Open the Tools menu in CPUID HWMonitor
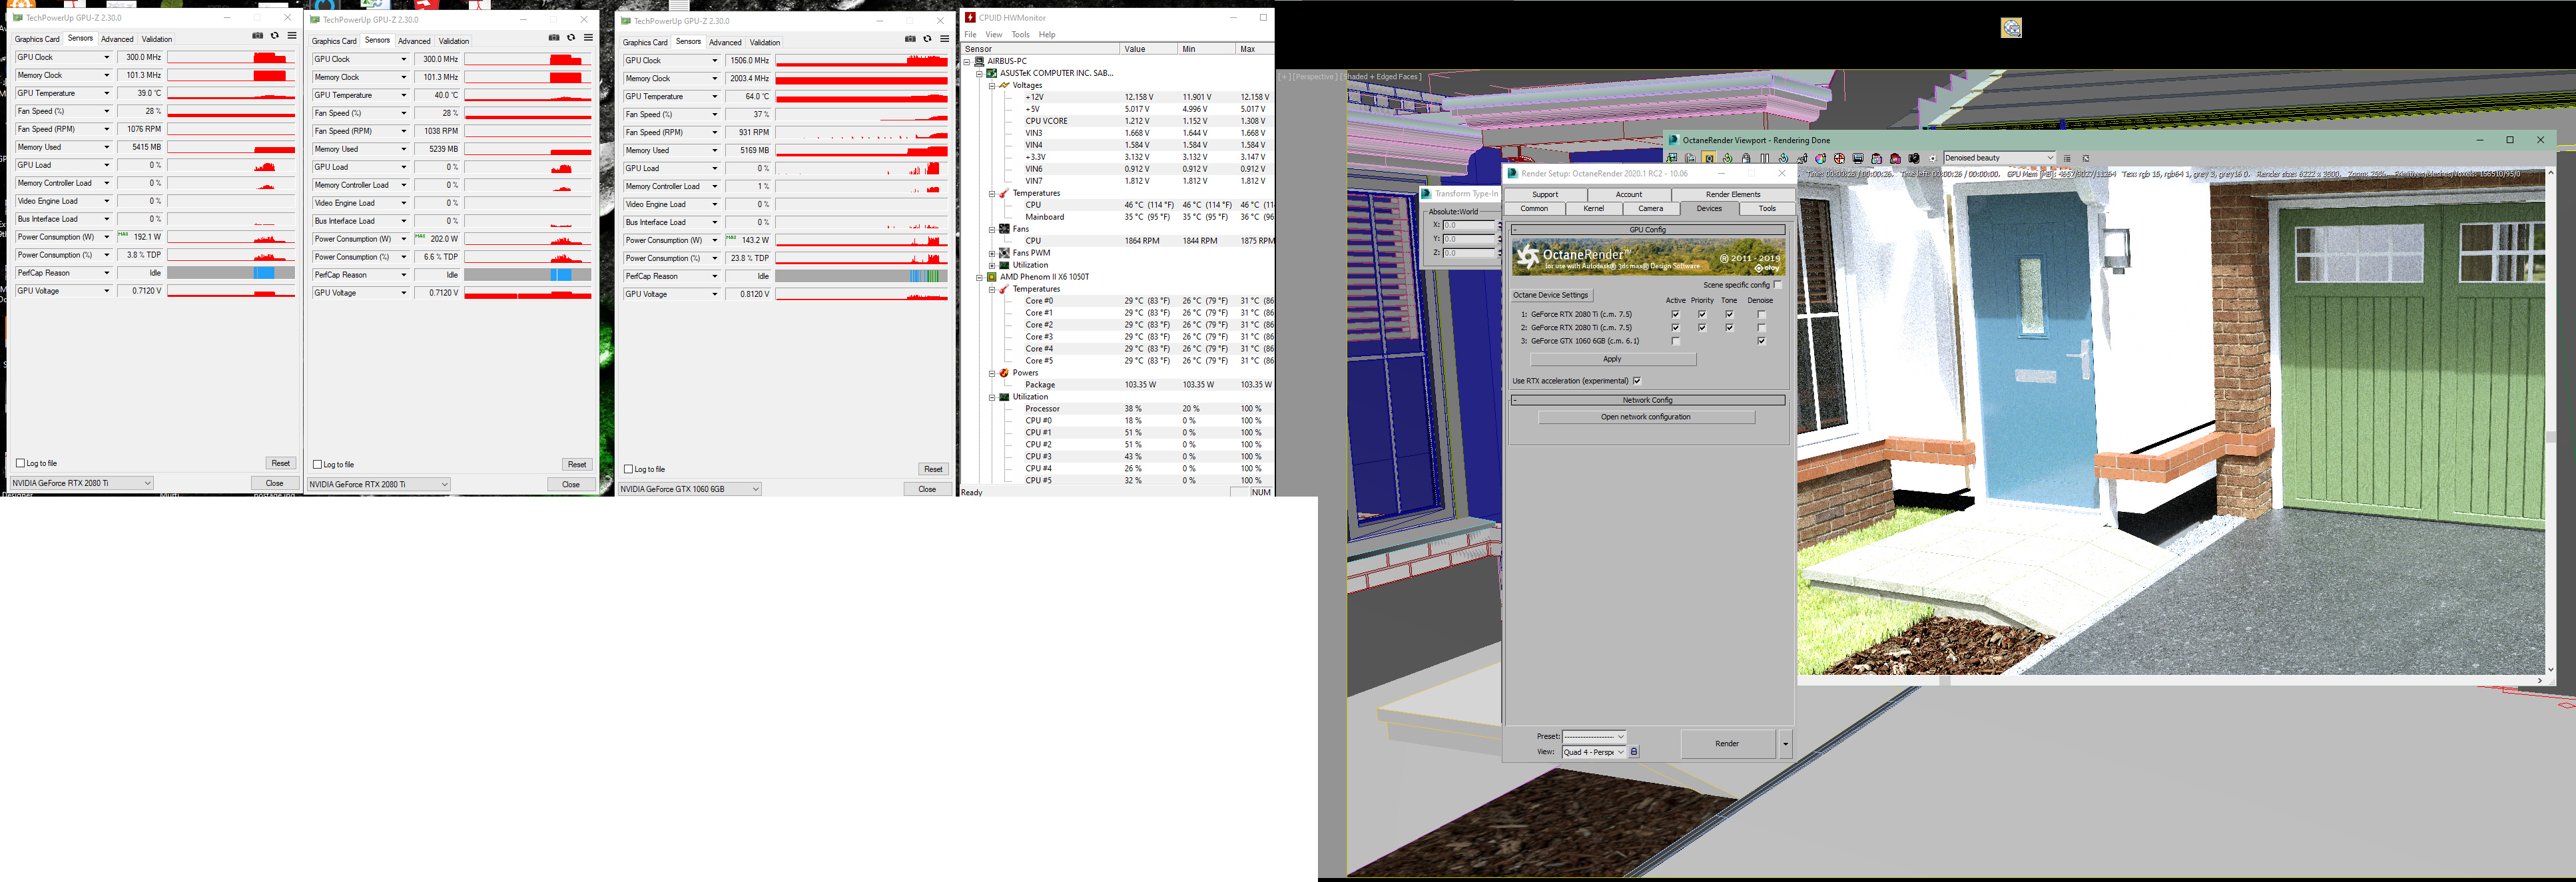 click(x=1020, y=34)
